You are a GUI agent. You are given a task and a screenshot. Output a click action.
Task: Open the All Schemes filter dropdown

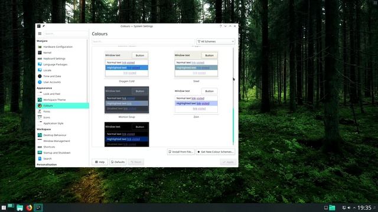[216, 42]
